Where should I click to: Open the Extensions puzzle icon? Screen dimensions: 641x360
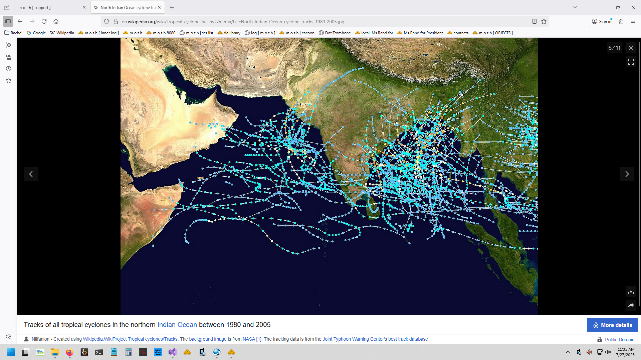pos(621,21)
